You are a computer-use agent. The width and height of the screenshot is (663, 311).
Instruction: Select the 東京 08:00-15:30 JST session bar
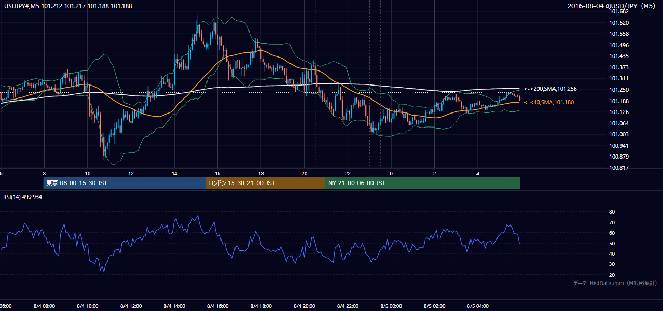pos(125,183)
